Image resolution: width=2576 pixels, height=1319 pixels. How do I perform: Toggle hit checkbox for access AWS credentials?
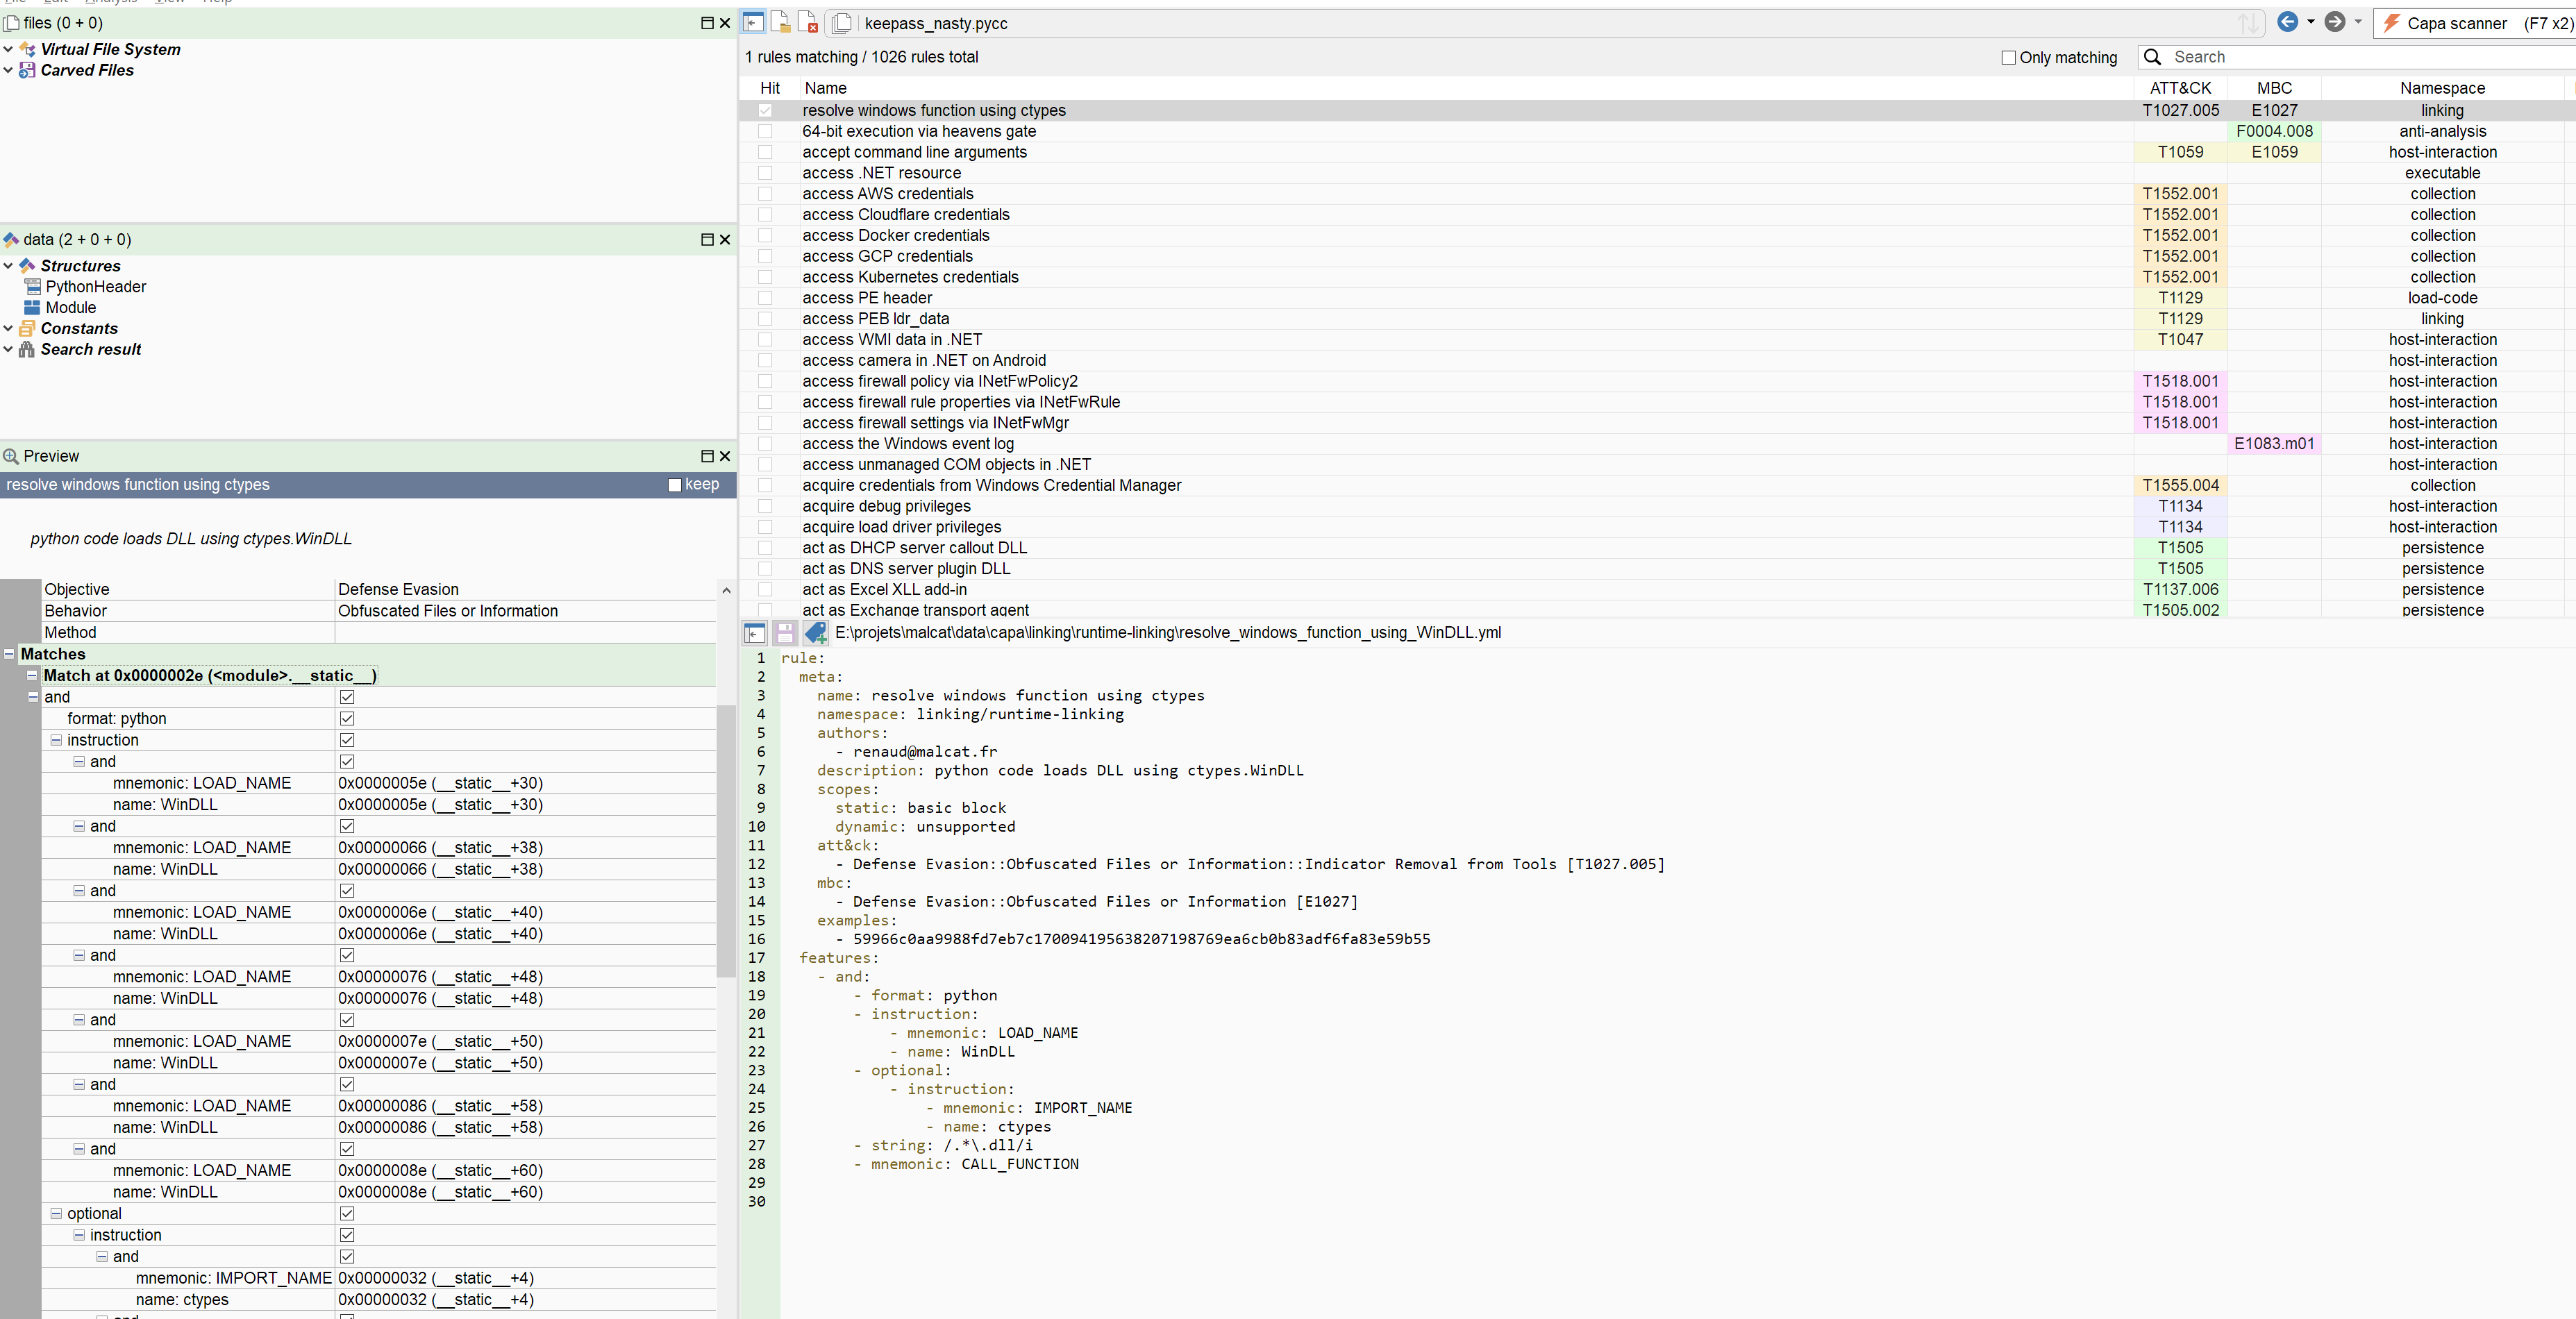pyautogui.click(x=766, y=194)
